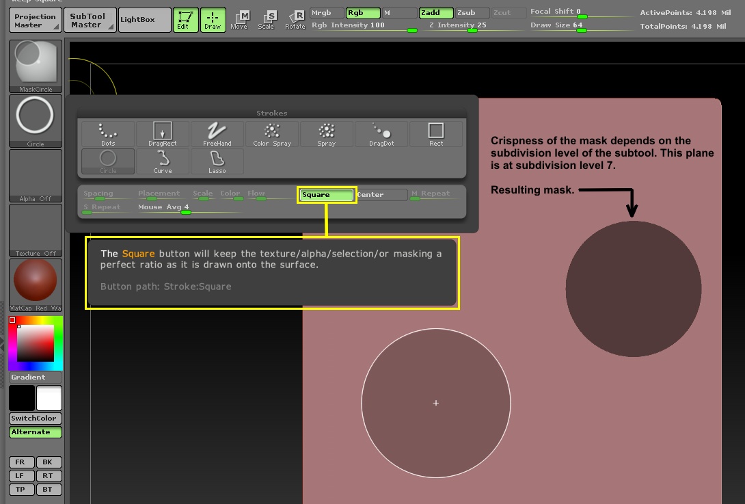The image size is (745, 504).
Task: Toggle Zsub mode
Action: tap(472, 13)
